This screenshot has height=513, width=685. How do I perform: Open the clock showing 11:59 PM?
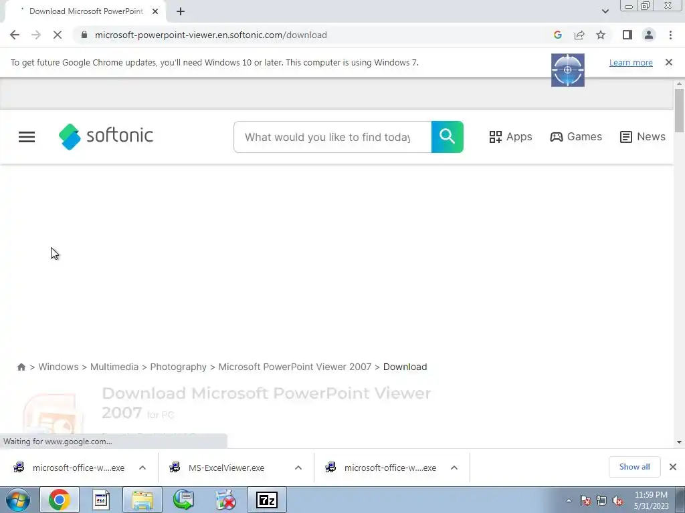pos(651,500)
